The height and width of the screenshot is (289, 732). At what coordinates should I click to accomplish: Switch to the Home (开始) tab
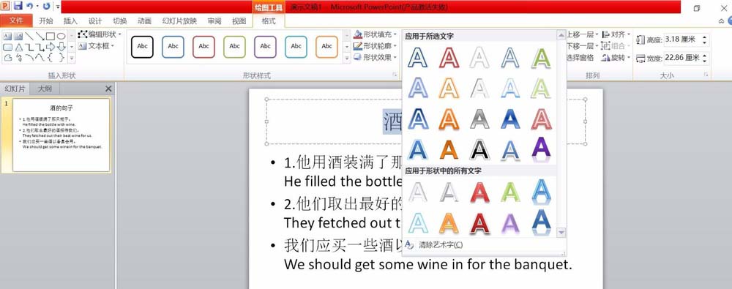(x=45, y=21)
